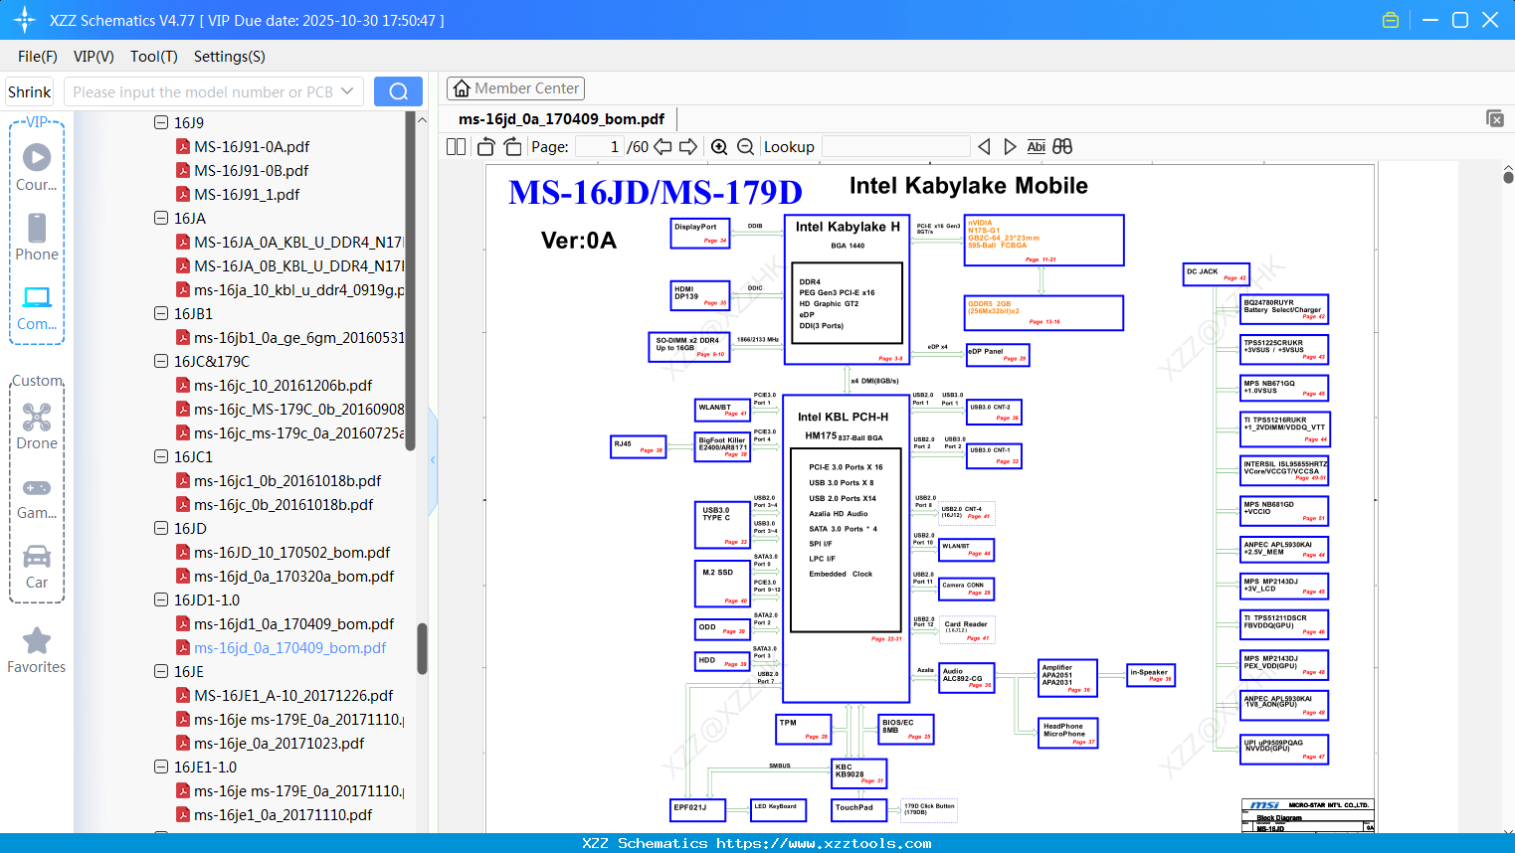Select ms-16jd_0a_170320a_bom.pdf
Image resolution: width=1515 pixels, height=853 pixels.
point(294,576)
